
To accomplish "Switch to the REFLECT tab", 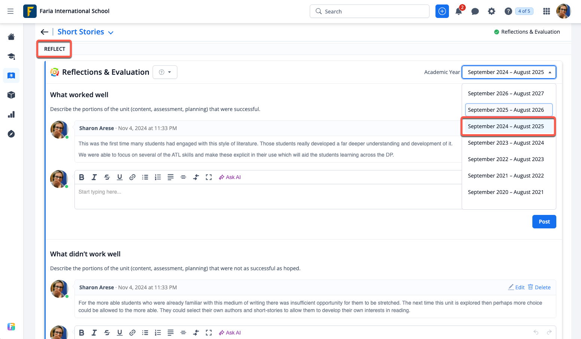I will (55, 49).
